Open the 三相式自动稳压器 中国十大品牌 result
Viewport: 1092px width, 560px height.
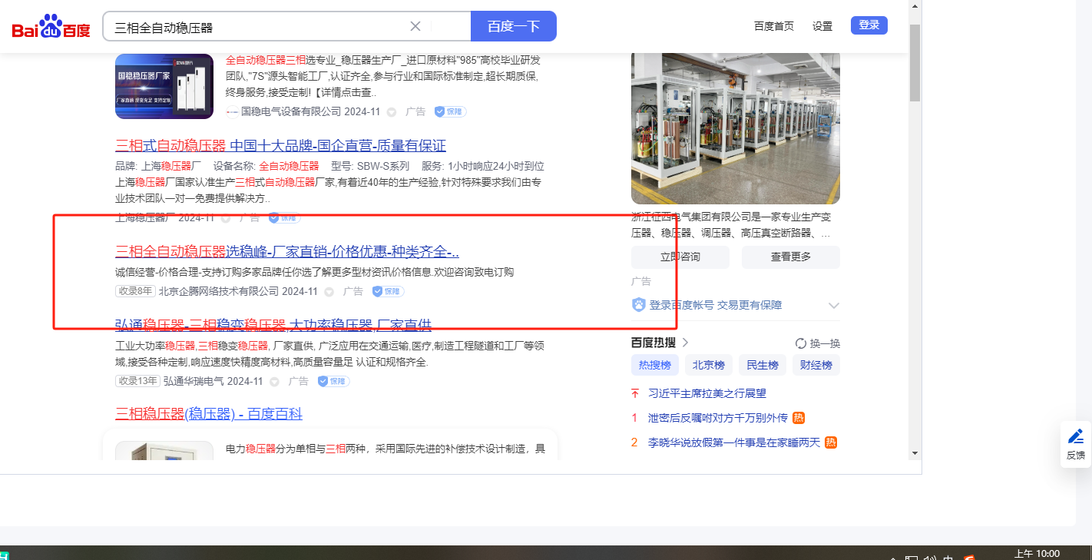tap(280, 146)
